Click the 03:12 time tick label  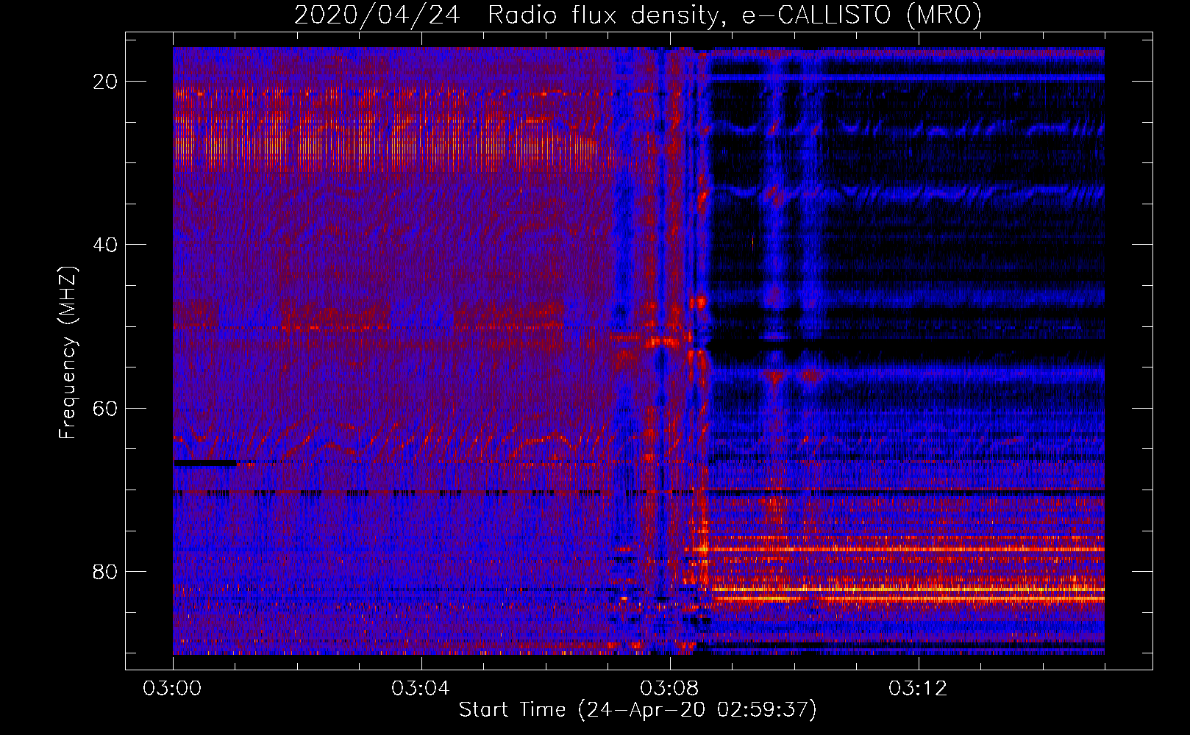coord(918,689)
